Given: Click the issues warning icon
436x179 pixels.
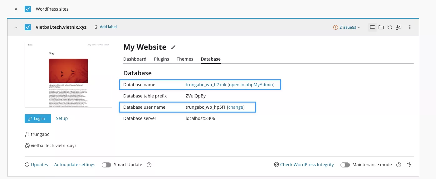Looking at the screenshot, I should coord(336,27).
